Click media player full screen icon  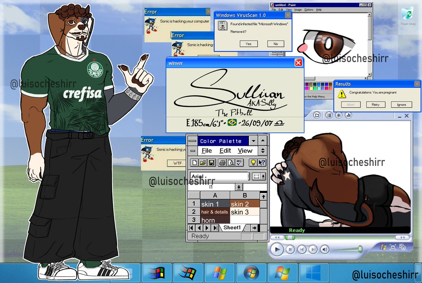coord(393,247)
